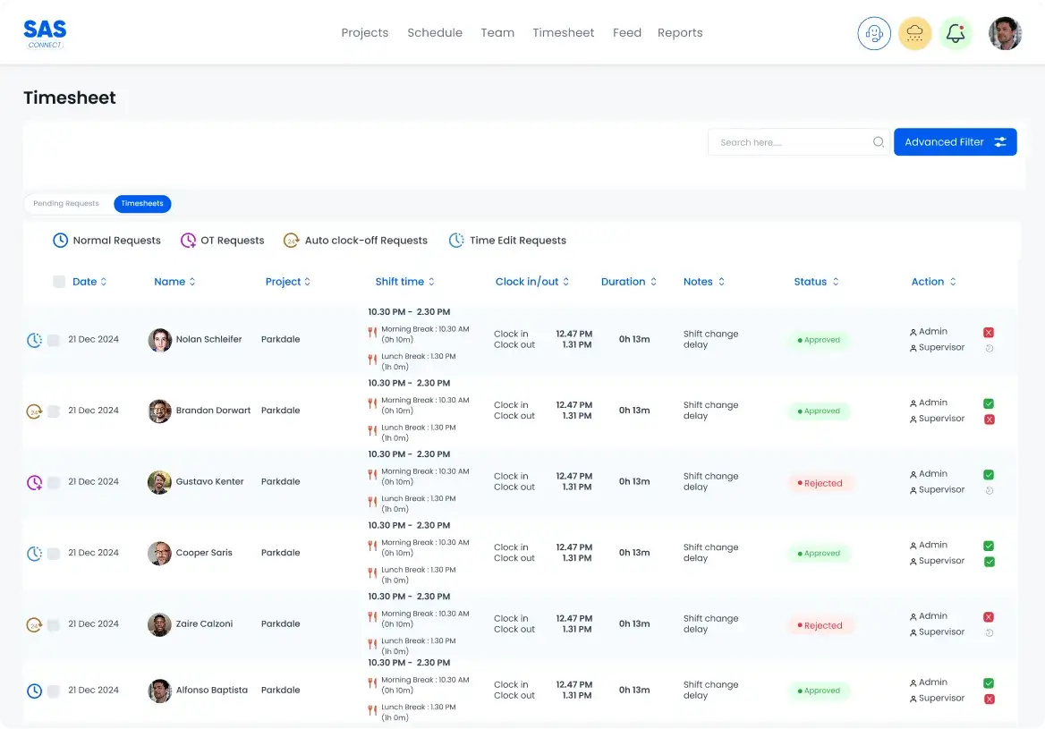Viewport: 1045px width, 729px height.
Task: Select the Auto clock-off Requests icon
Action: coord(292,240)
